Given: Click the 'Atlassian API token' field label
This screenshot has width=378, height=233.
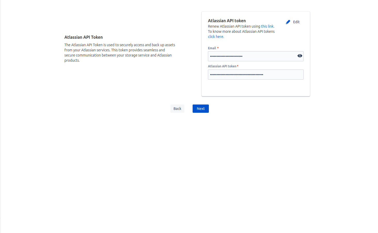Looking at the screenshot, I should pos(222,66).
